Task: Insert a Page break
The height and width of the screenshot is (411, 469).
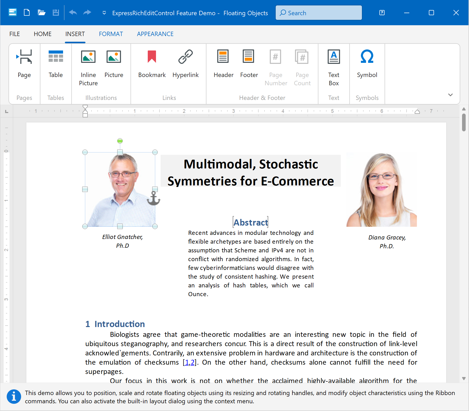Action: tap(24, 64)
